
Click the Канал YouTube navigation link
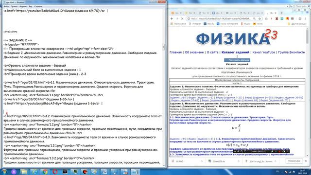[263, 52]
